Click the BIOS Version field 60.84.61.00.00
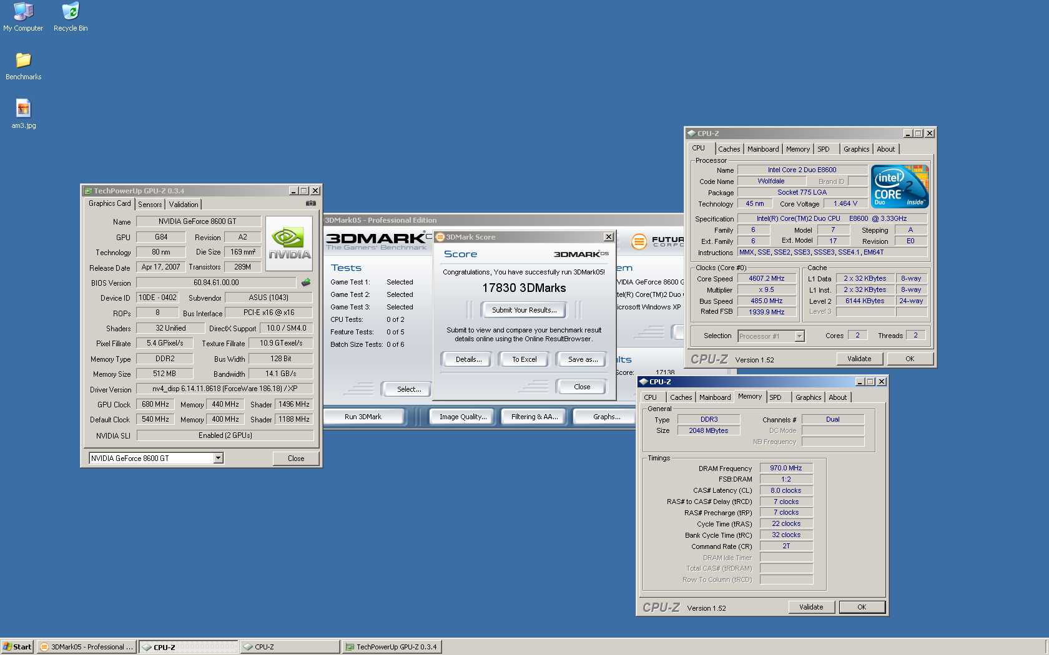 pyautogui.click(x=216, y=283)
